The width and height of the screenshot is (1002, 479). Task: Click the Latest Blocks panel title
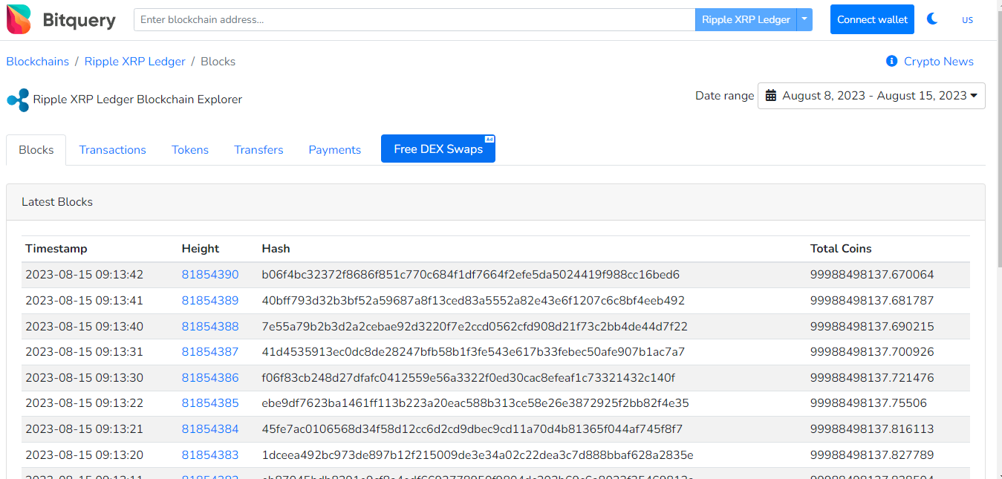point(57,202)
